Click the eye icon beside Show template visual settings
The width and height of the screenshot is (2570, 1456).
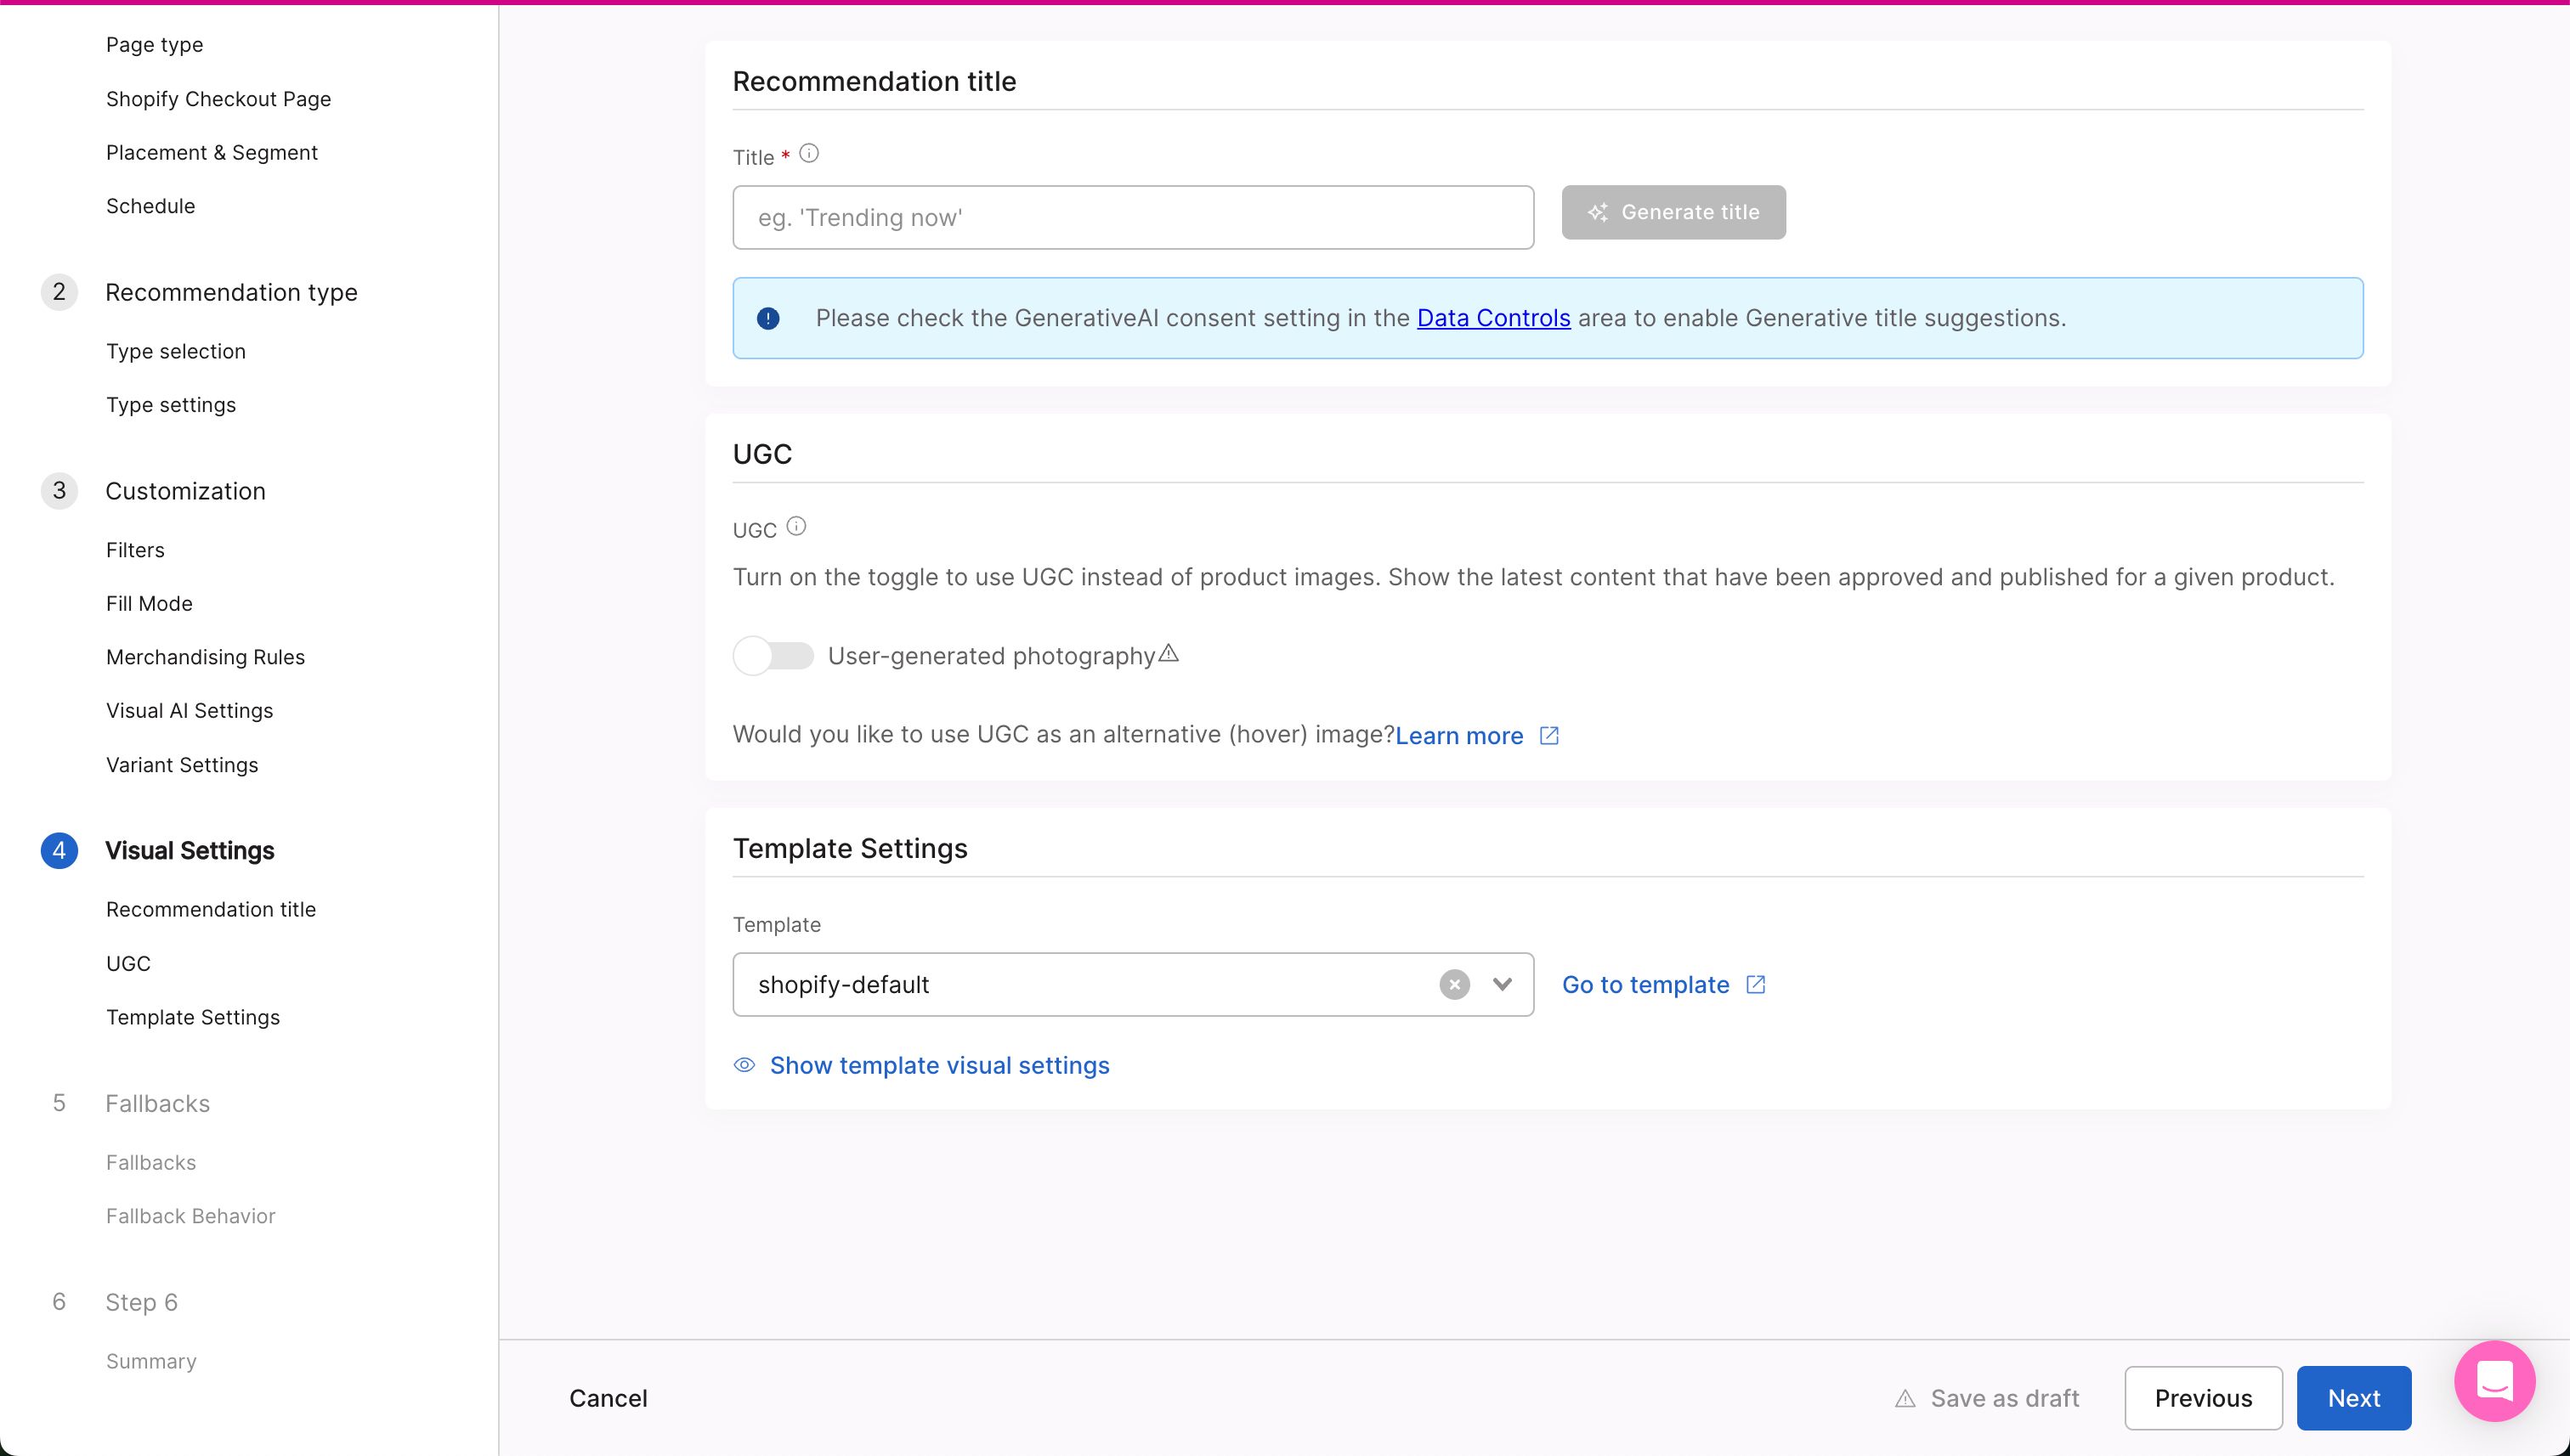coord(744,1065)
